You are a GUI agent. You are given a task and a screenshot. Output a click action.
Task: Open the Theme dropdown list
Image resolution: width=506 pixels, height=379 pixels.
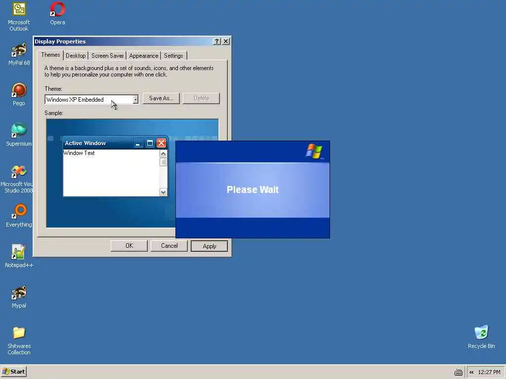(x=135, y=100)
